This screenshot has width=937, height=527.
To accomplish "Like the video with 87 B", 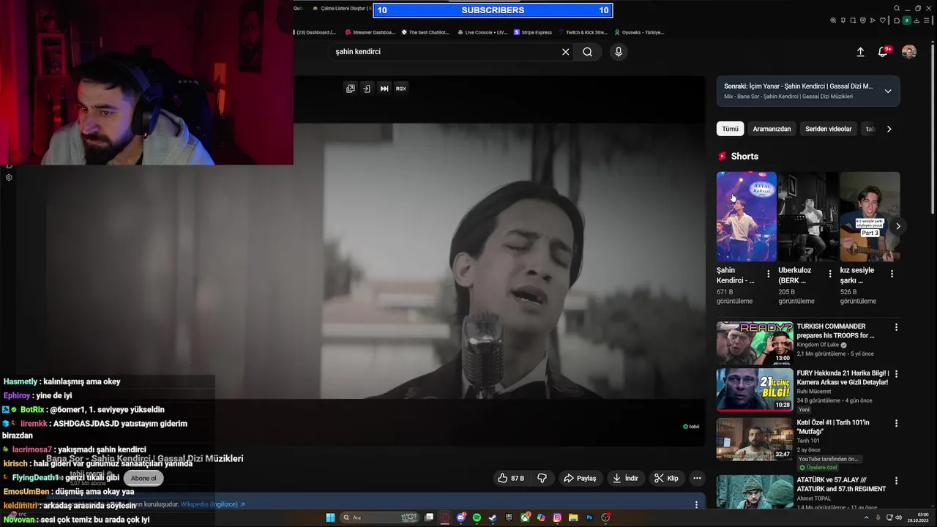I will 511,478.
